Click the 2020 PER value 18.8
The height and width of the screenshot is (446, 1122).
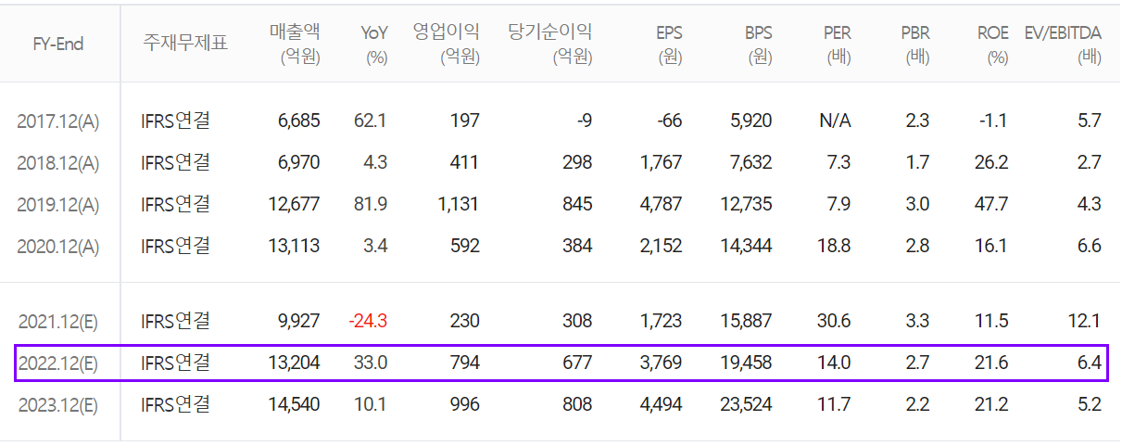coord(835,247)
